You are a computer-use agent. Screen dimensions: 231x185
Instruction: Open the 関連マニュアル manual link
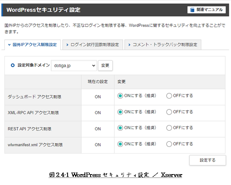206,10
